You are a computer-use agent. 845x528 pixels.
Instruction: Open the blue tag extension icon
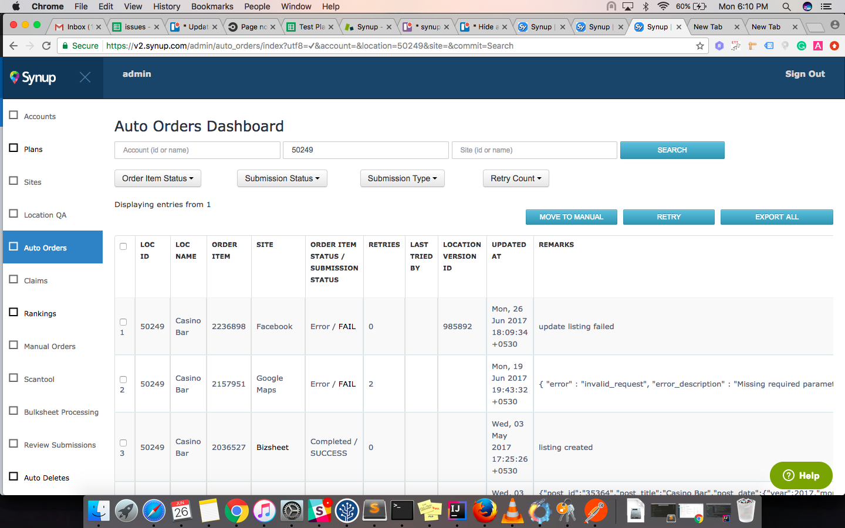coord(769,46)
